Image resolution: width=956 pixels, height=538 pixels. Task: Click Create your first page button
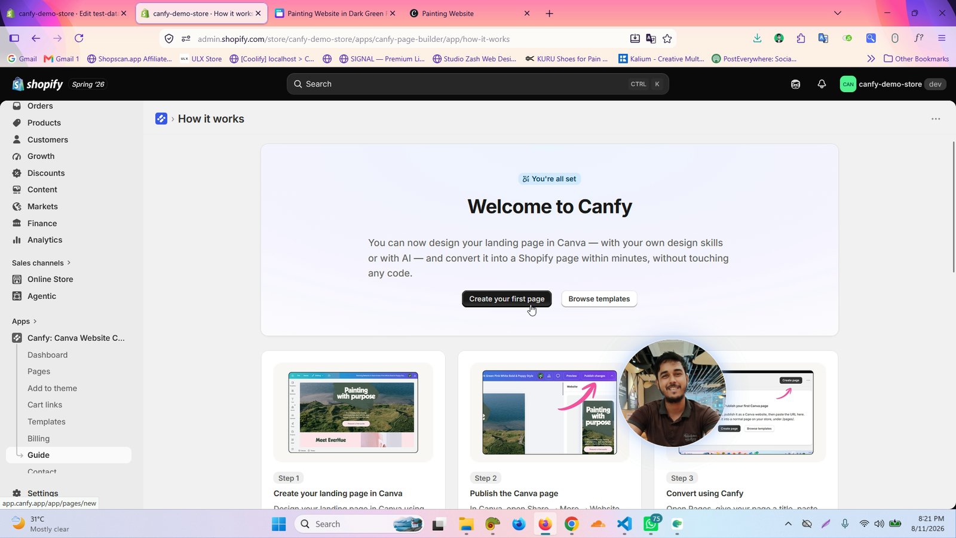coord(507,299)
